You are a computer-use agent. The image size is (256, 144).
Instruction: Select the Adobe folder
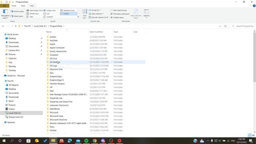tap(53, 37)
